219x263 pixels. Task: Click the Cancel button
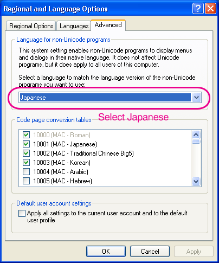[150, 251]
